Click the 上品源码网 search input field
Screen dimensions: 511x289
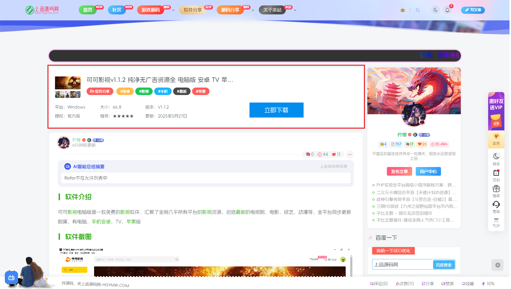tap(402, 265)
